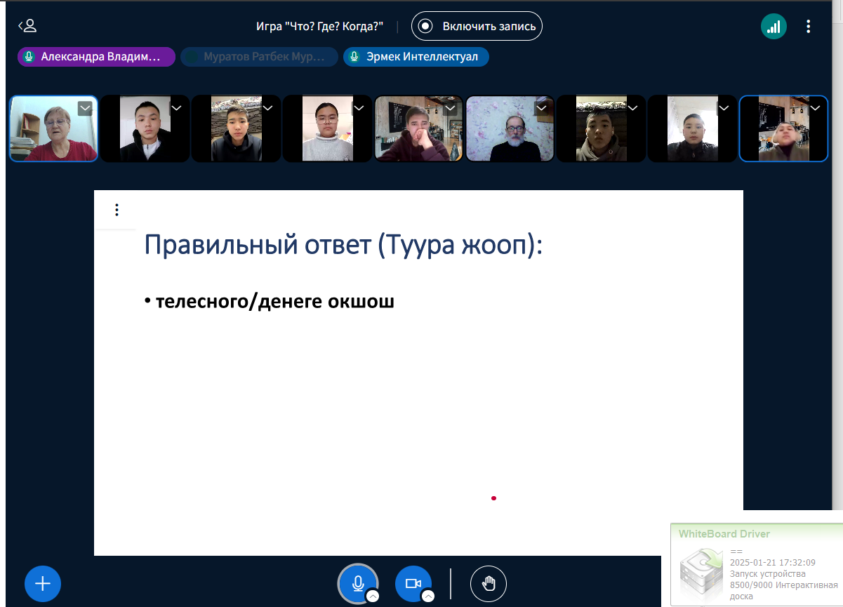Click the raise hand icon
843x607 pixels.
click(488, 583)
